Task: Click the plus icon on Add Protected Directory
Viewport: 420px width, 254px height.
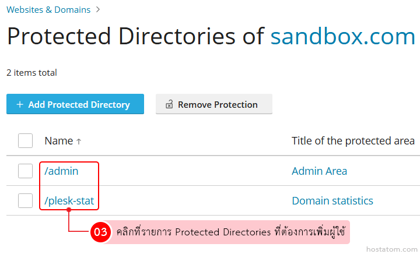Action: (20, 105)
